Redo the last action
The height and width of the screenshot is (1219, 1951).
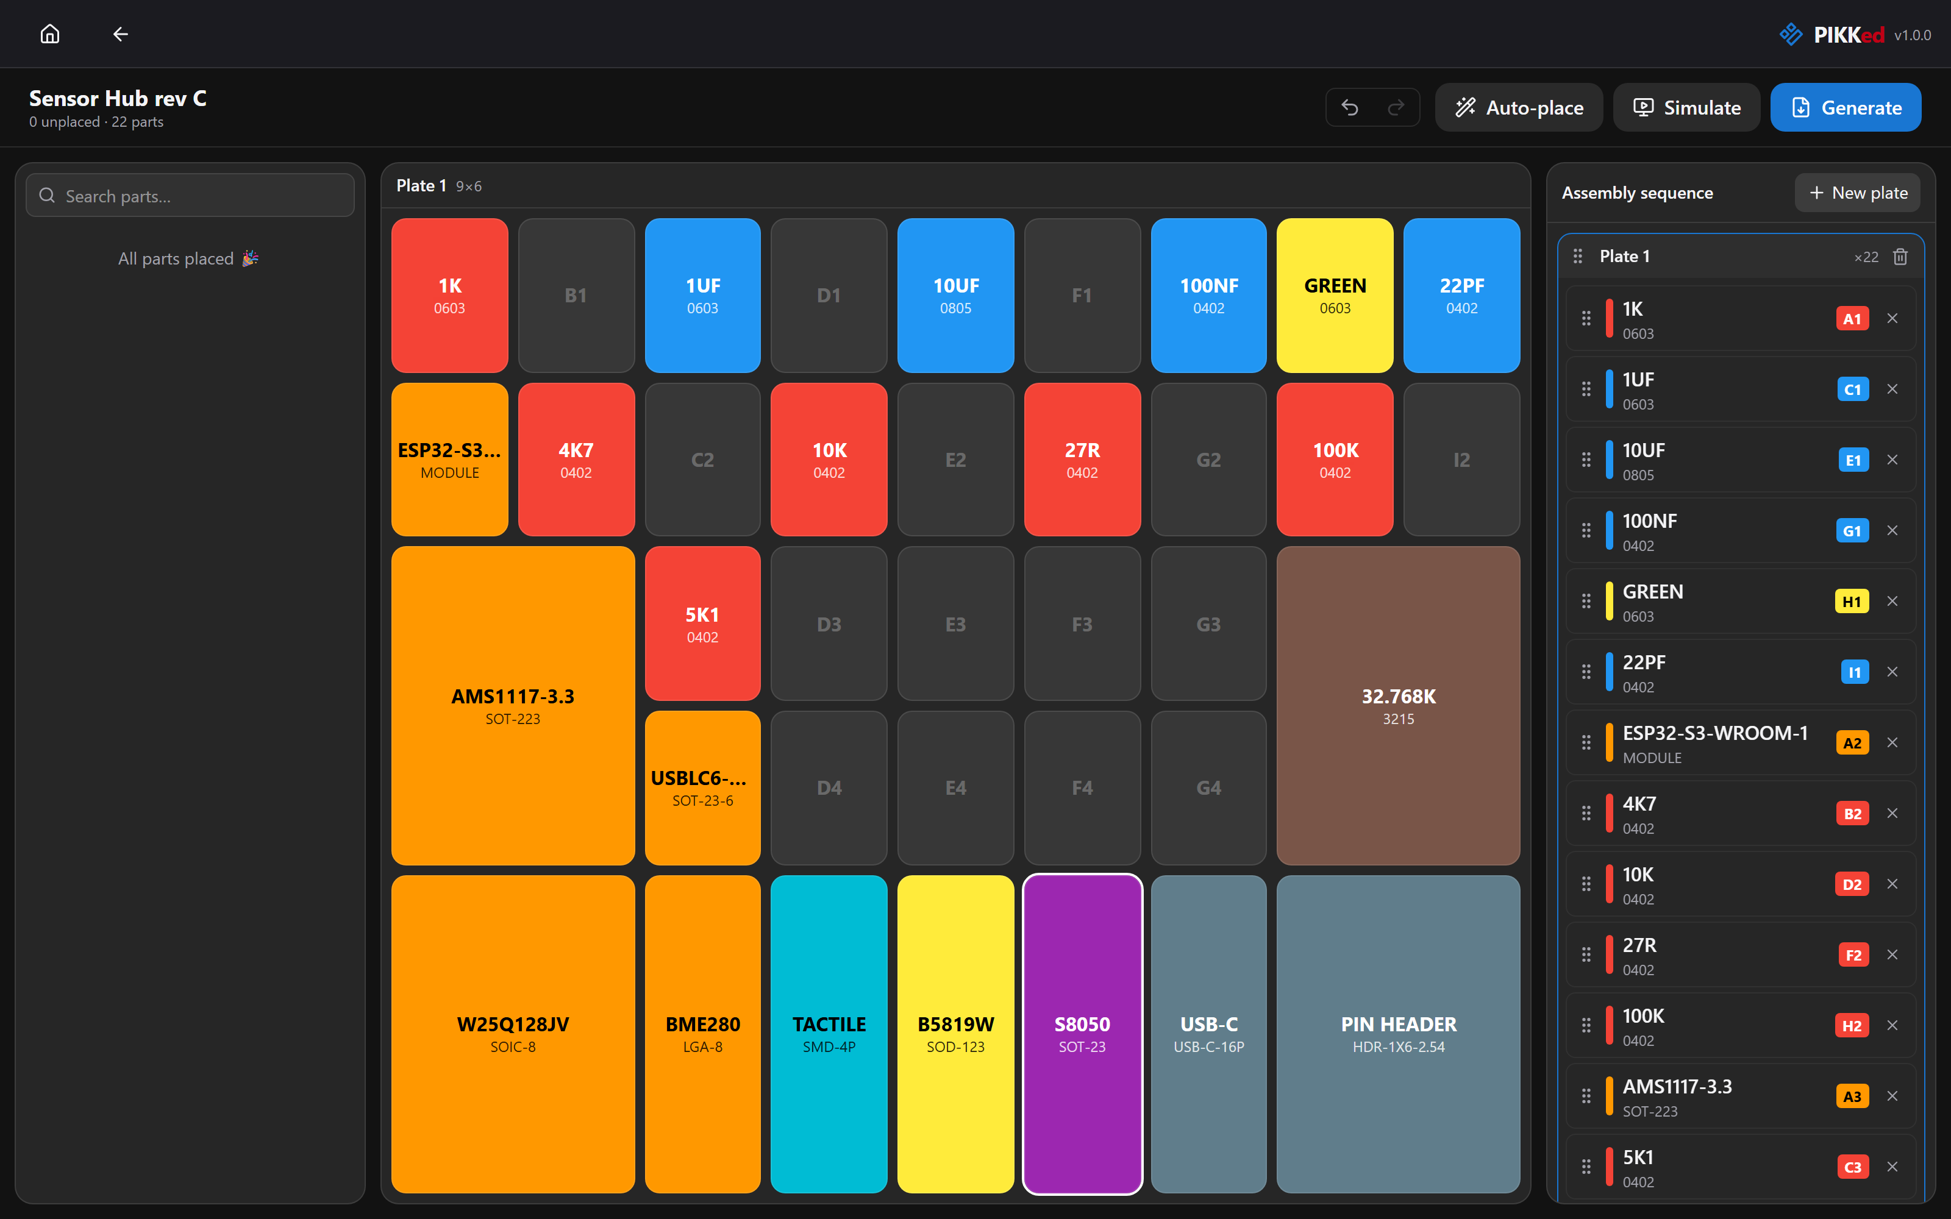point(1396,107)
